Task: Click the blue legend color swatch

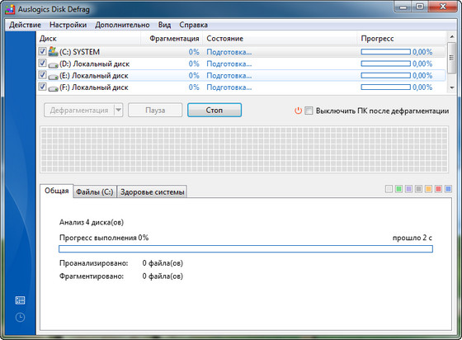Action: 448,189
